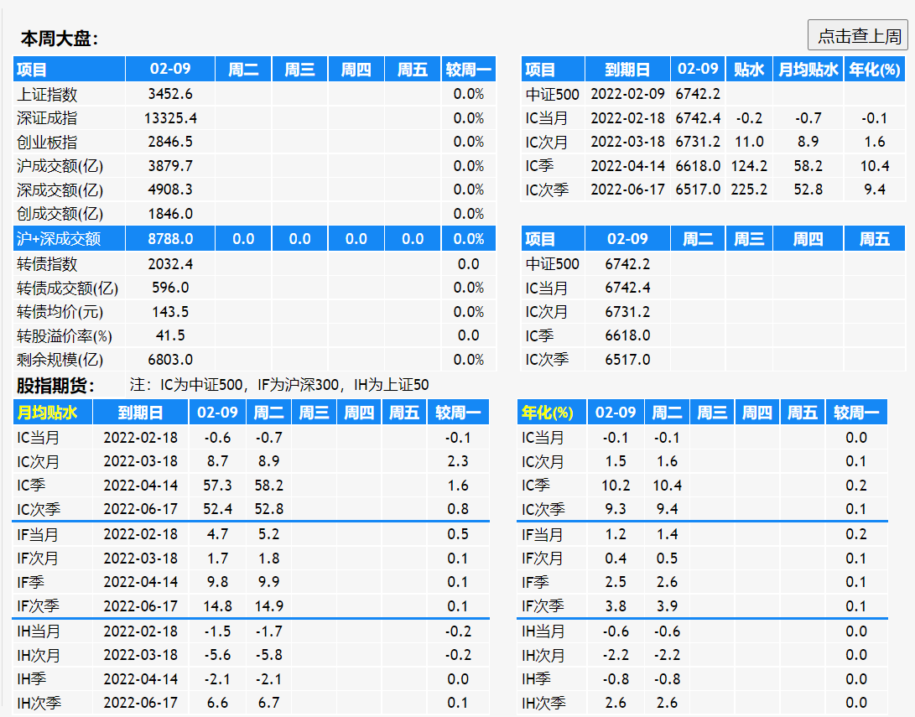Click the 3452.6 value for 上证指数

(x=170, y=95)
